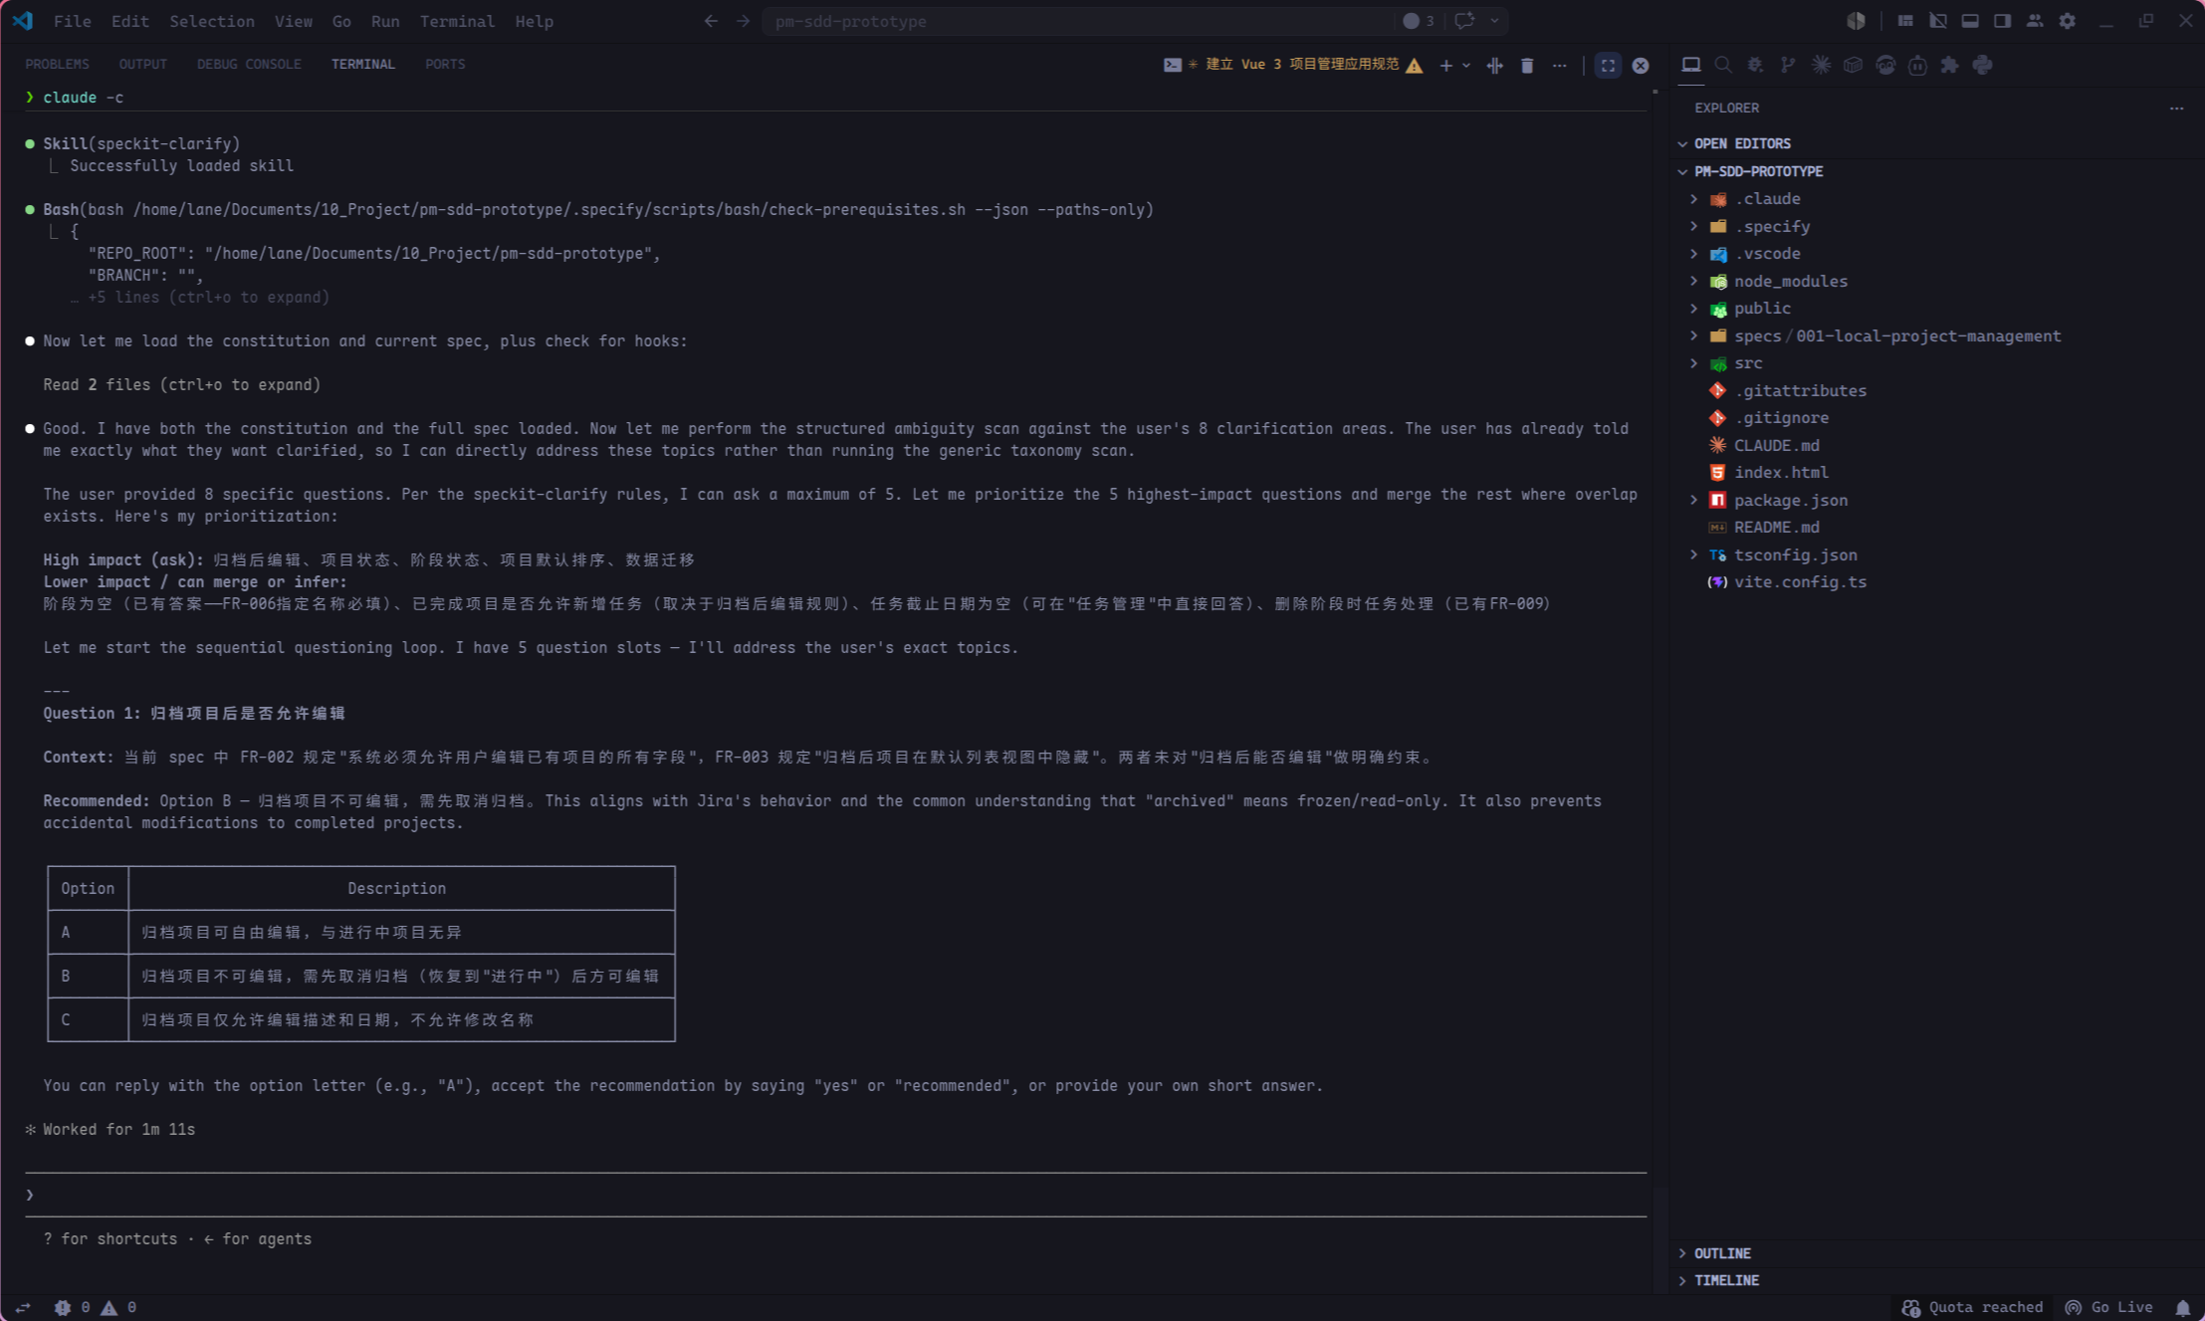Click the remote window icon in status bar

[23, 1308]
